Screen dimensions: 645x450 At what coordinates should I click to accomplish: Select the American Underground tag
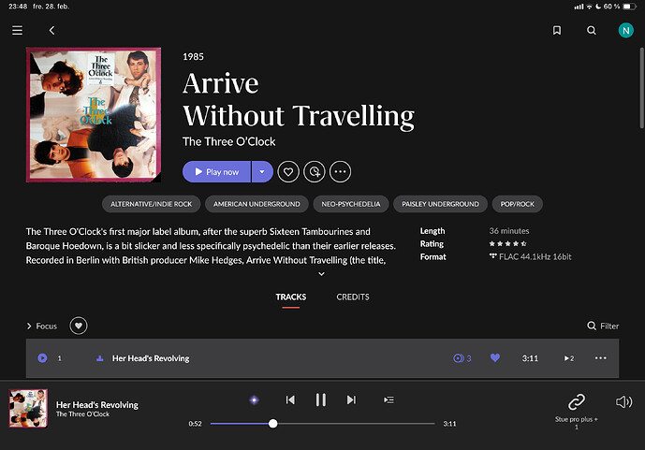pyautogui.click(x=257, y=204)
